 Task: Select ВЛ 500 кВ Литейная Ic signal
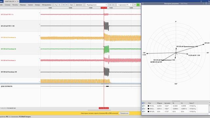coord(8,60)
